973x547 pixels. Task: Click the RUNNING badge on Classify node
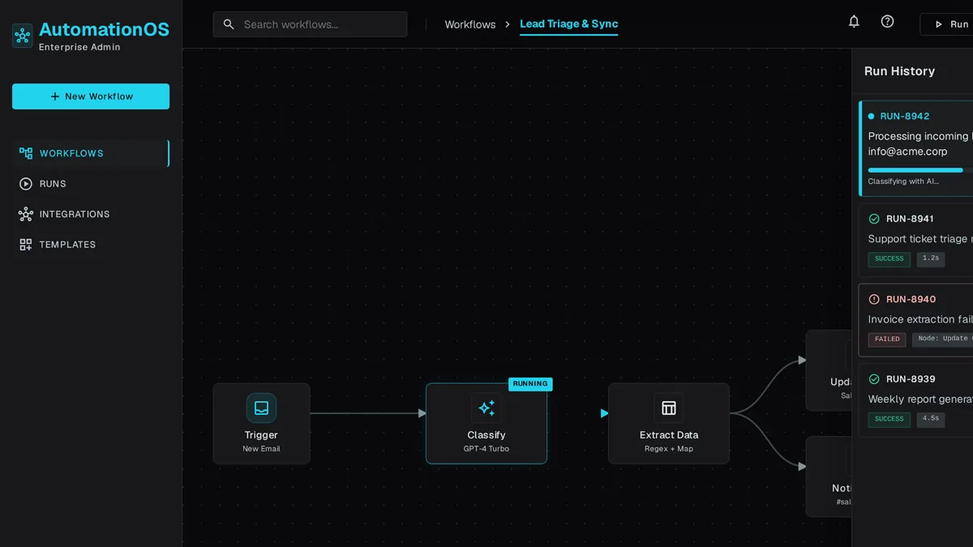530,384
